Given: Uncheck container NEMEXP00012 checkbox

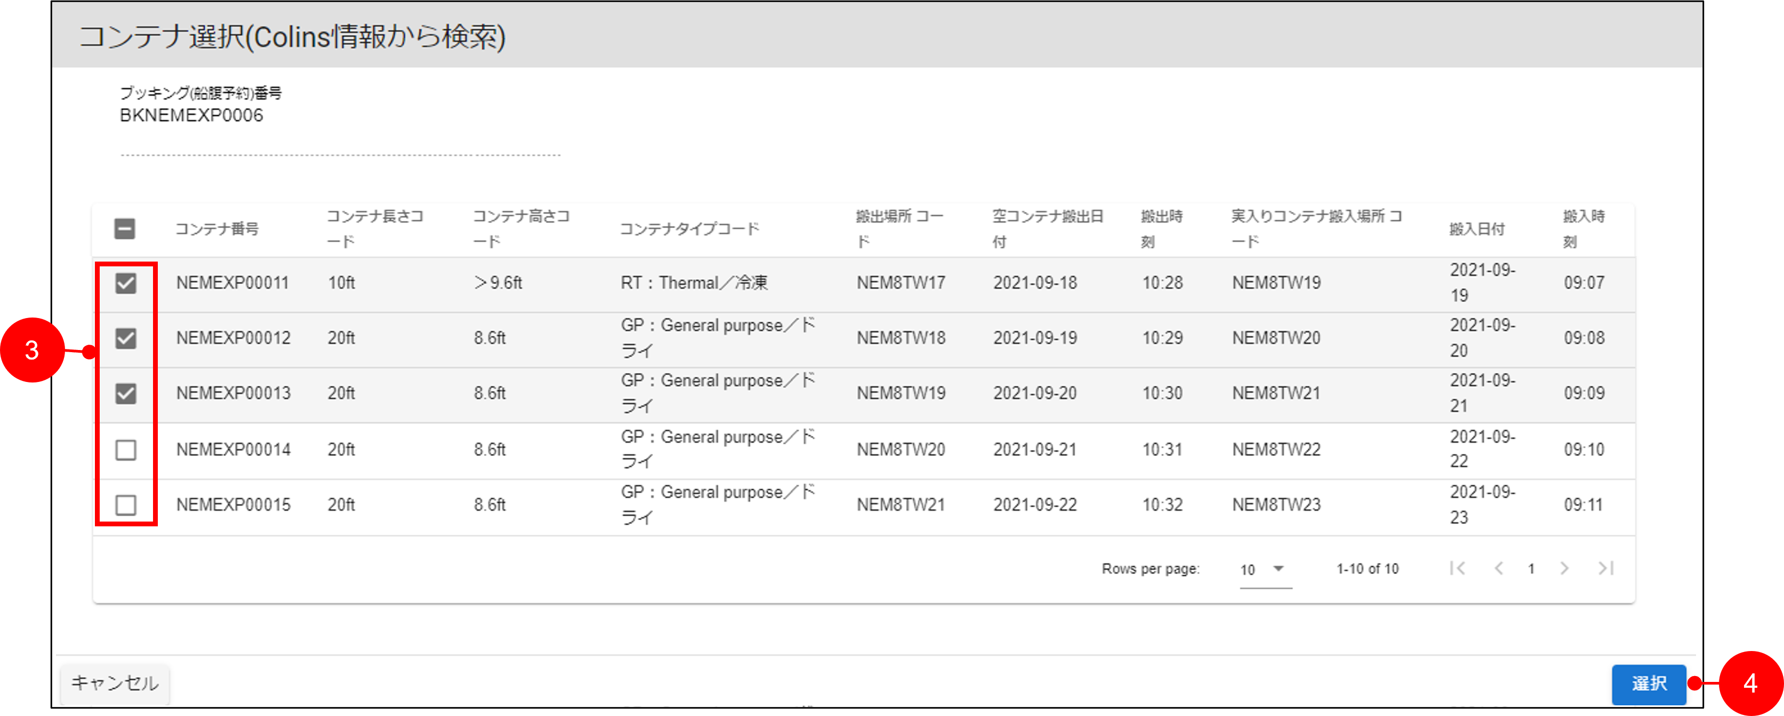Looking at the screenshot, I should [125, 338].
